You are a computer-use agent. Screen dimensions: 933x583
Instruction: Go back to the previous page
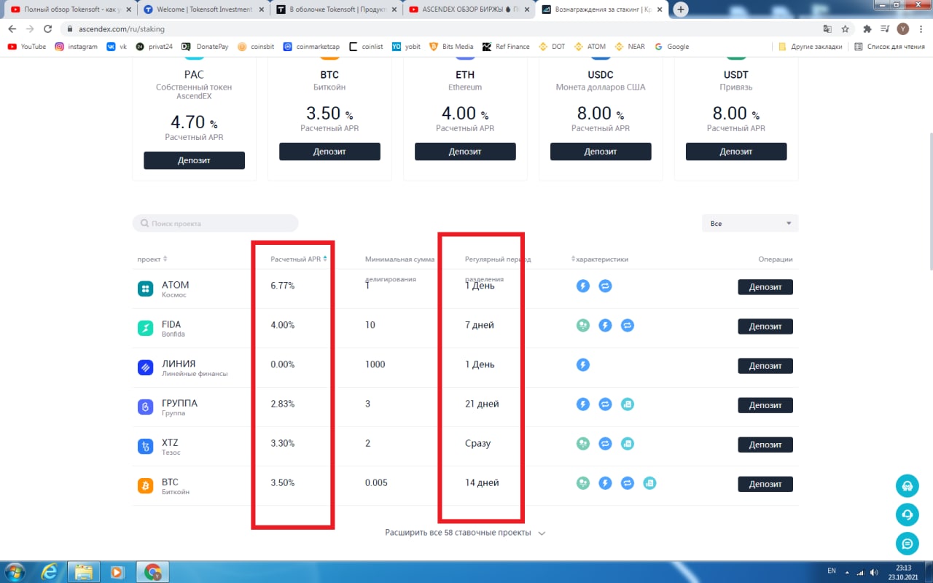click(12, 29)
